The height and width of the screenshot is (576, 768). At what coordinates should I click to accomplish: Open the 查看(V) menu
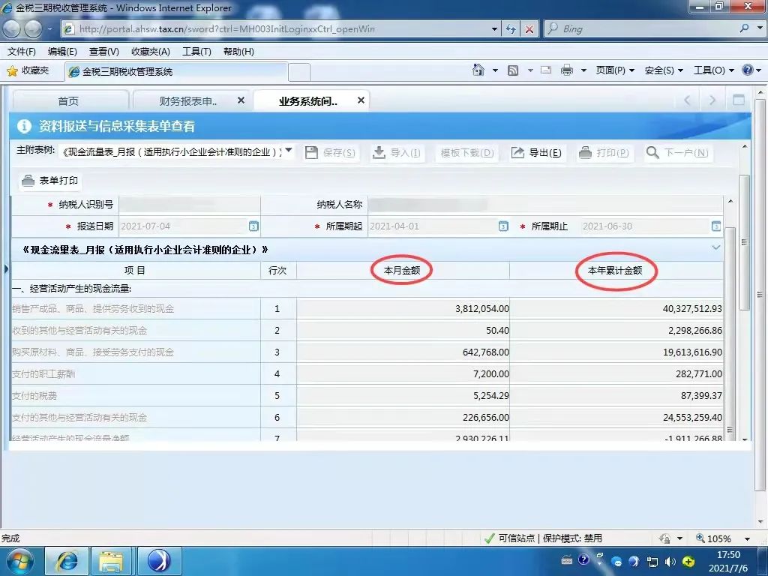[x=103, y=51]
